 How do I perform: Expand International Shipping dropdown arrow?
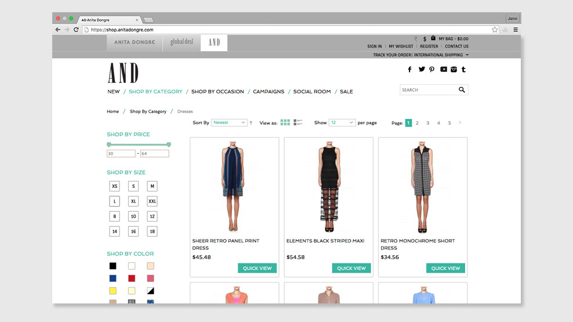467,55
